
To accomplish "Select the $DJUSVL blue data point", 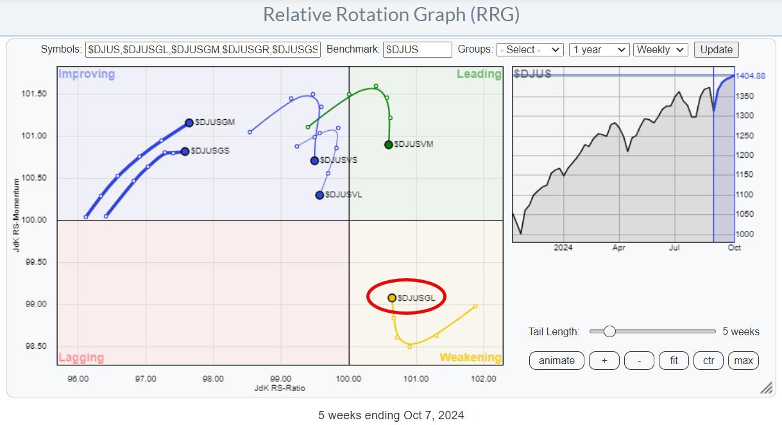I will (x=319, y=195).
